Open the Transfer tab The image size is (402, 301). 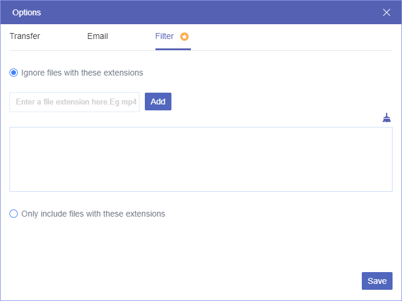pos(25,37)
